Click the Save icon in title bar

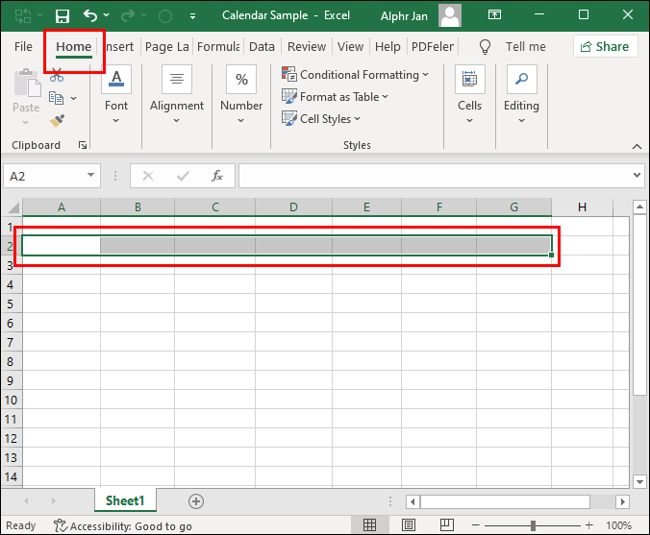point(62,16)
